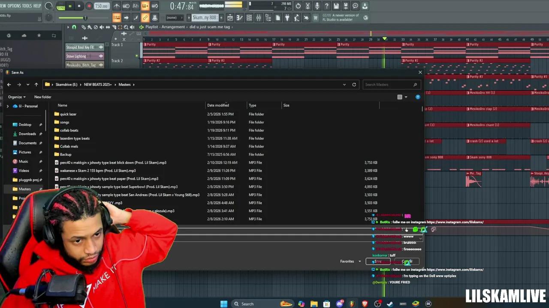Open the audio editor scissors icon

coord(308,6)
